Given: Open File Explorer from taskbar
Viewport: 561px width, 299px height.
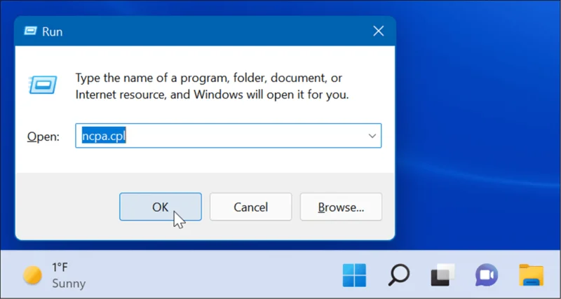Looking at the screenshot, I should (x=531, y=275).
